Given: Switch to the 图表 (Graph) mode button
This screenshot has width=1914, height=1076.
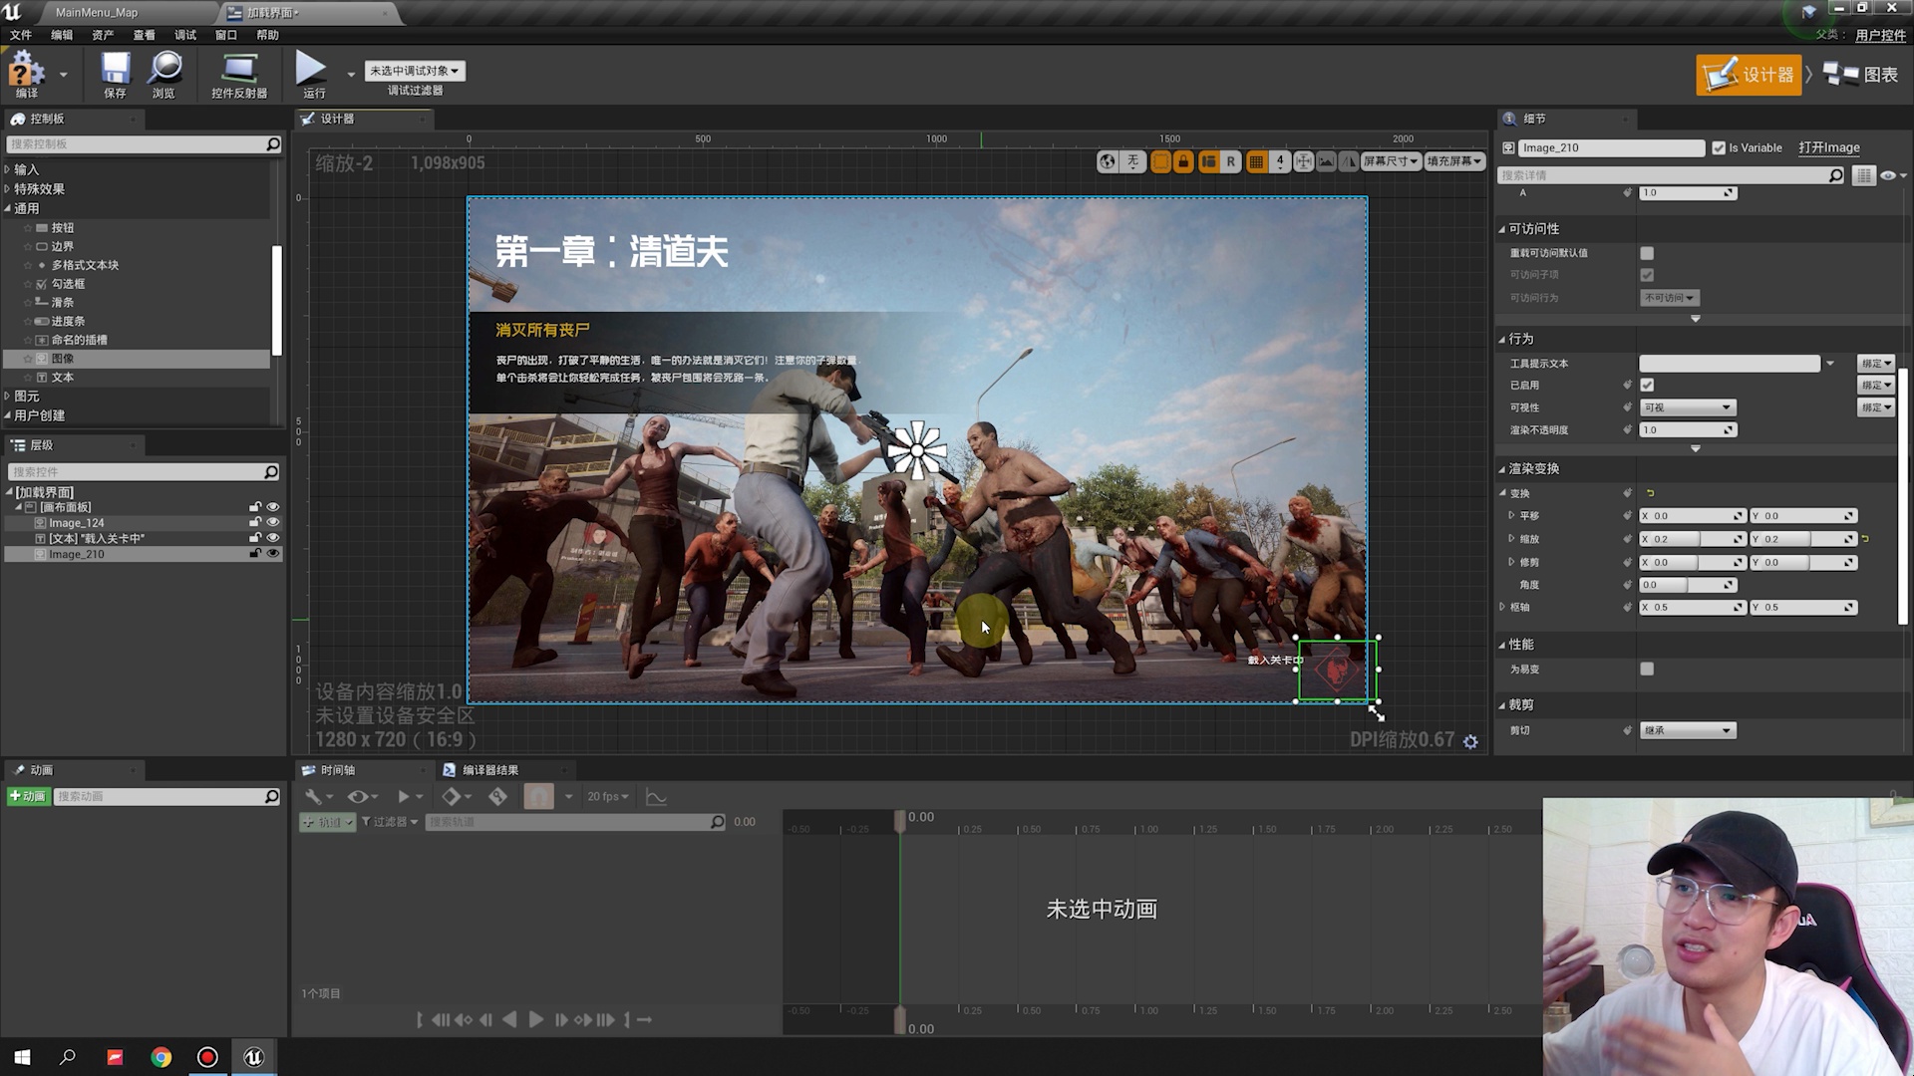Looking at the screenshot, I should [x=1861, y=75].
